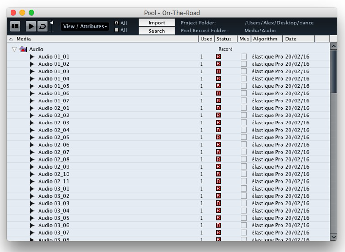The image size is (345, 252).
Task: Select the Audio 03_06 clip name
Action: [x=54, y=225]
